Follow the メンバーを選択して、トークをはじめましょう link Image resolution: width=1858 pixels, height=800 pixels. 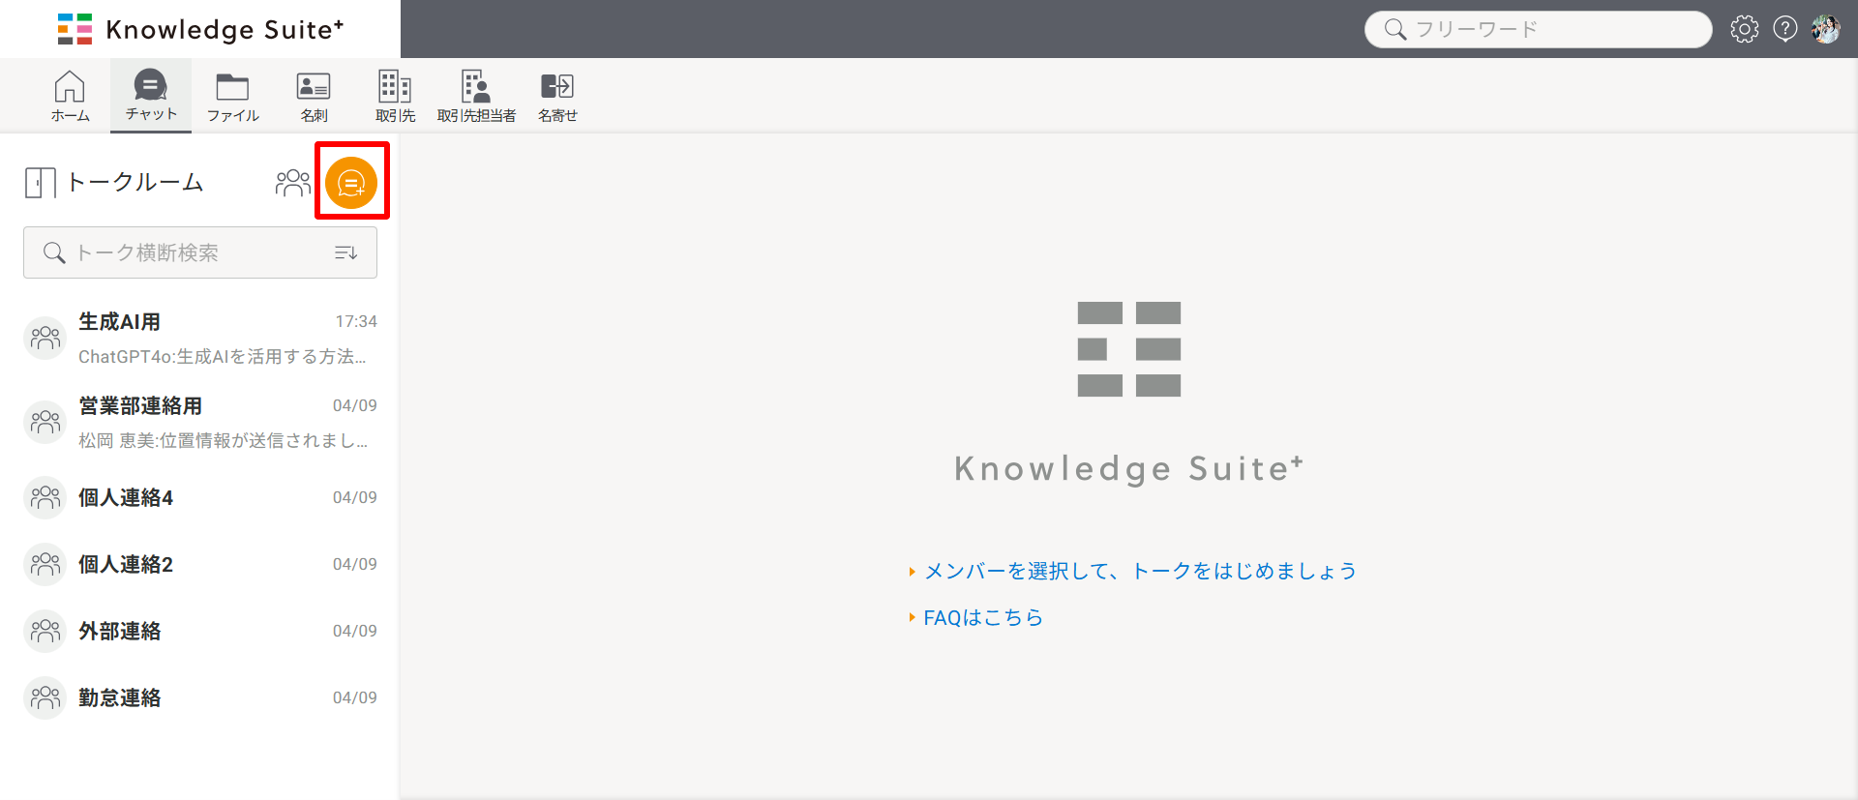pos(1140,571)
